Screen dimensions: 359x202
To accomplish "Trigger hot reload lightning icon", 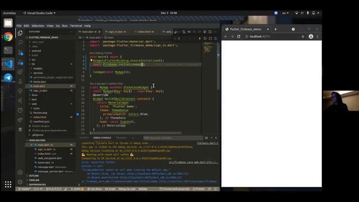I will [x=200, y=38].
